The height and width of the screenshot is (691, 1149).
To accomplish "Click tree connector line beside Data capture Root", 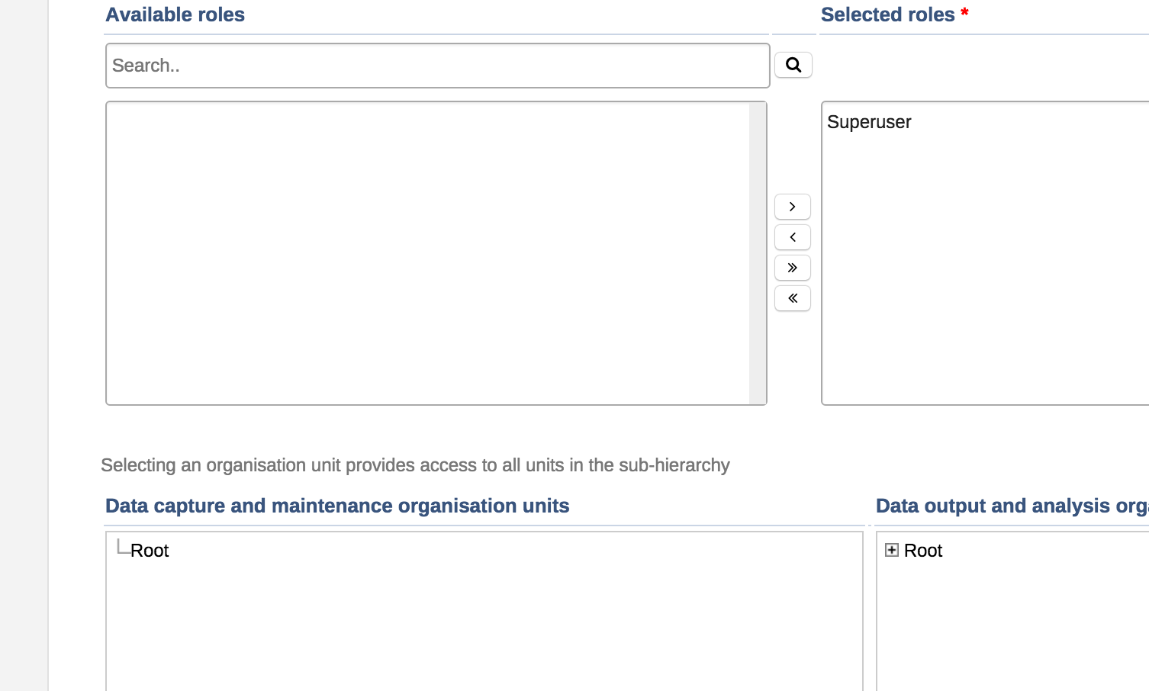I will coord(121,548).
